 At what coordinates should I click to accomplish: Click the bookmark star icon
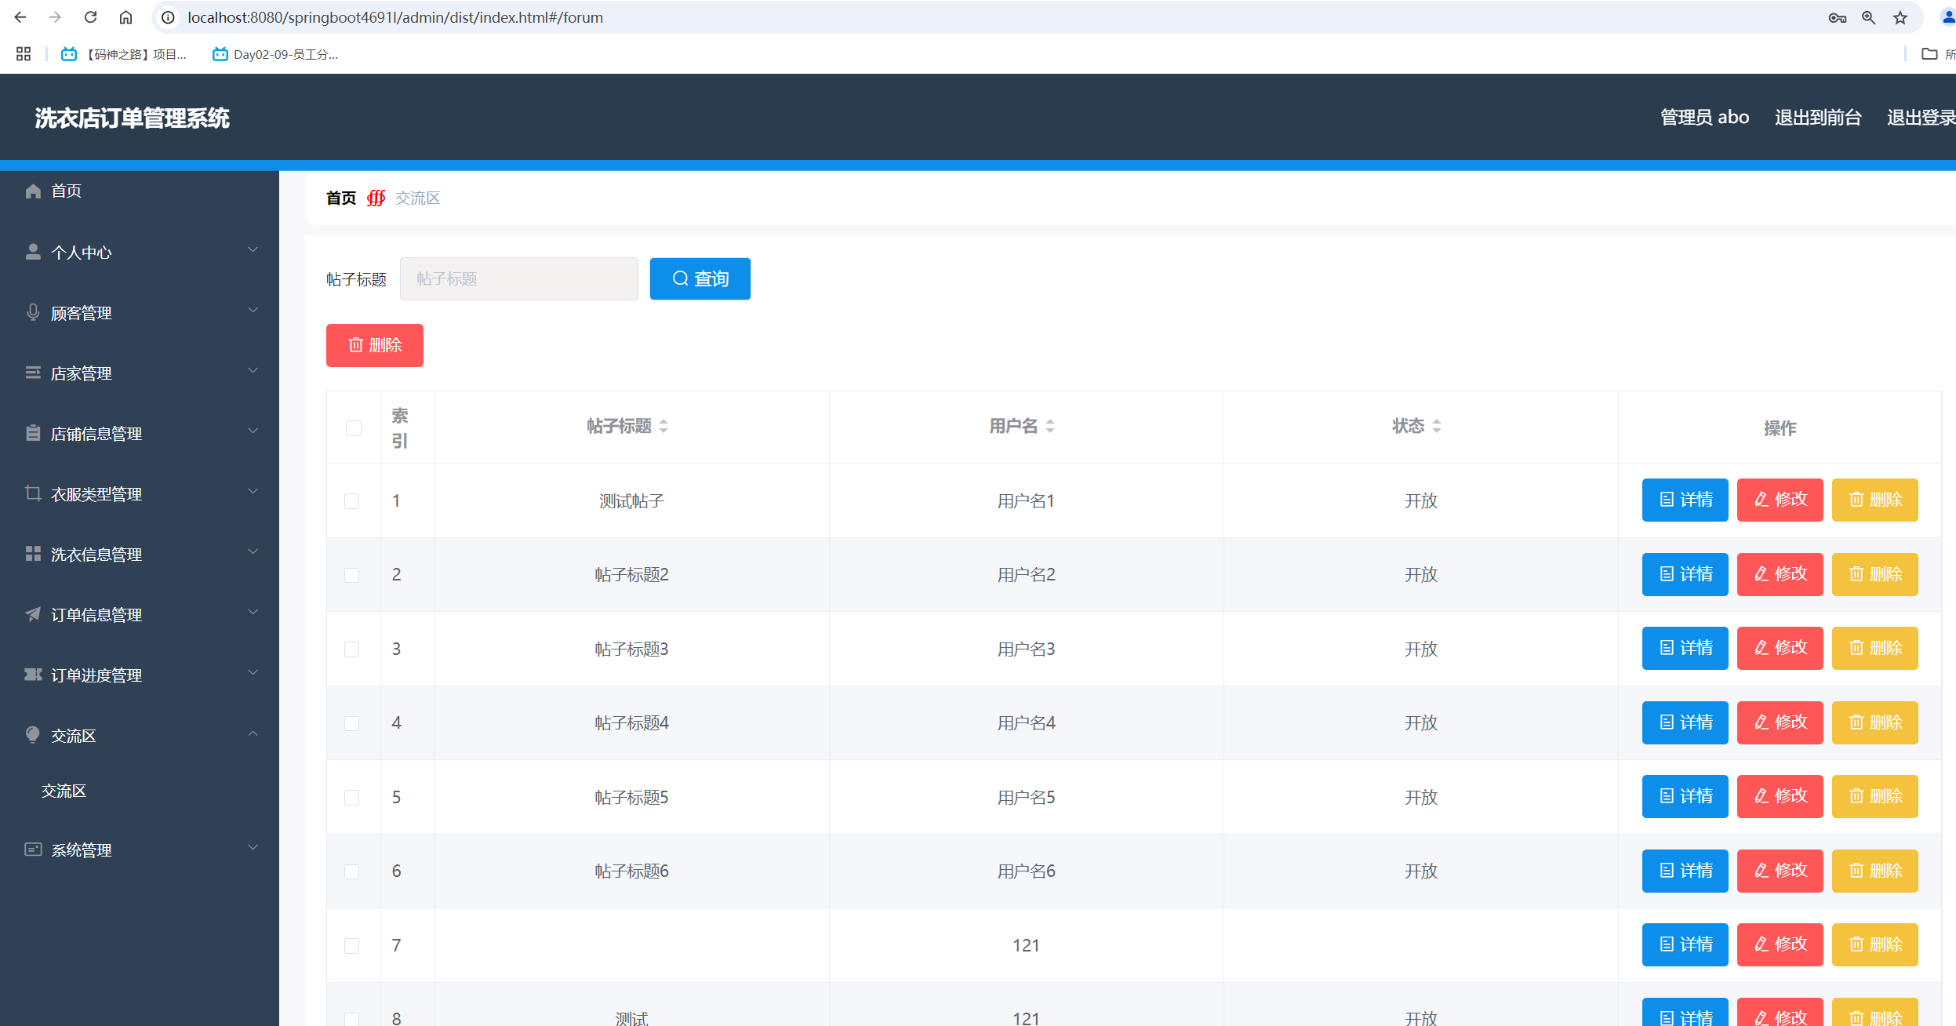click(1900, 17)
